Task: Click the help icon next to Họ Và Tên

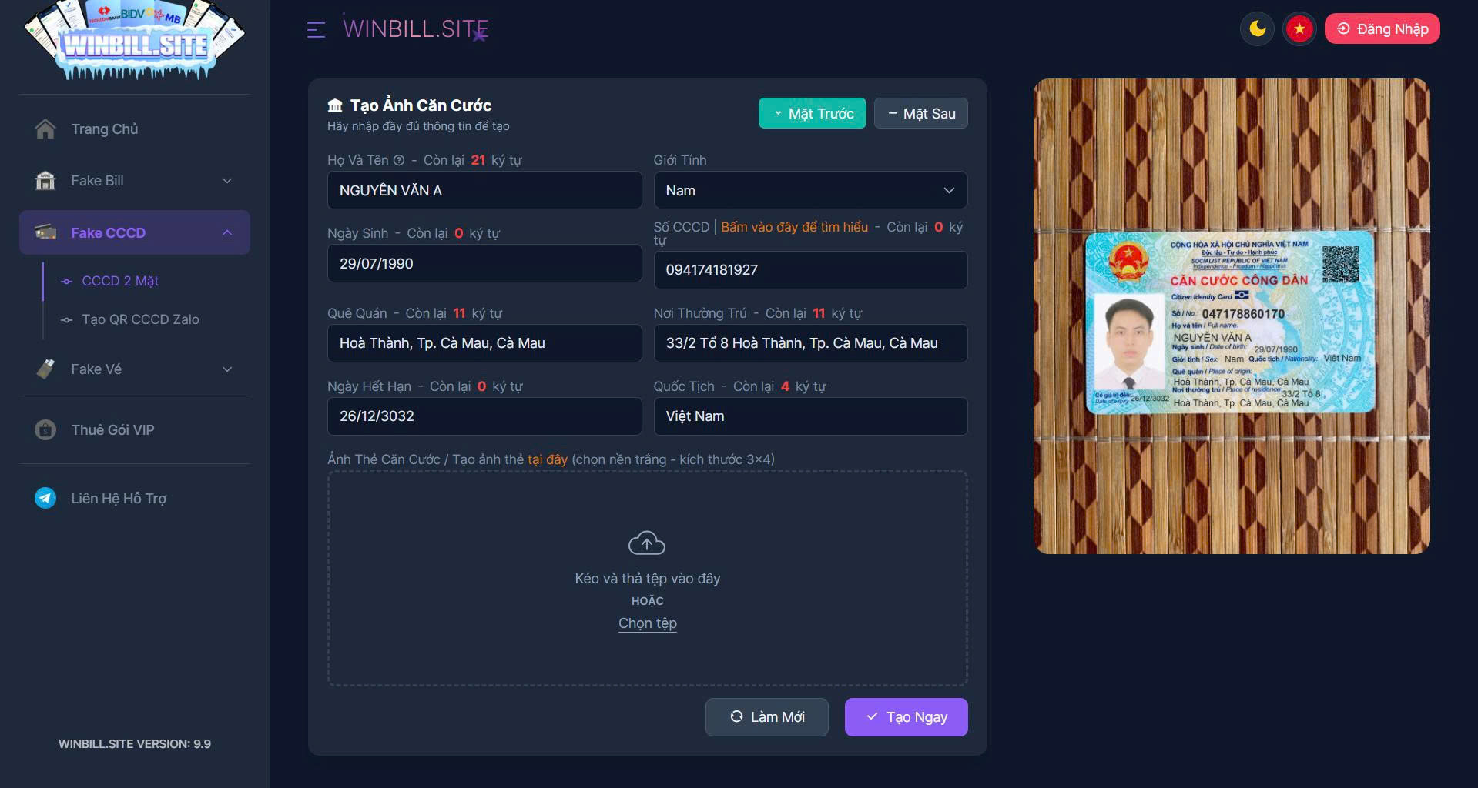Action: pos(399,160)
